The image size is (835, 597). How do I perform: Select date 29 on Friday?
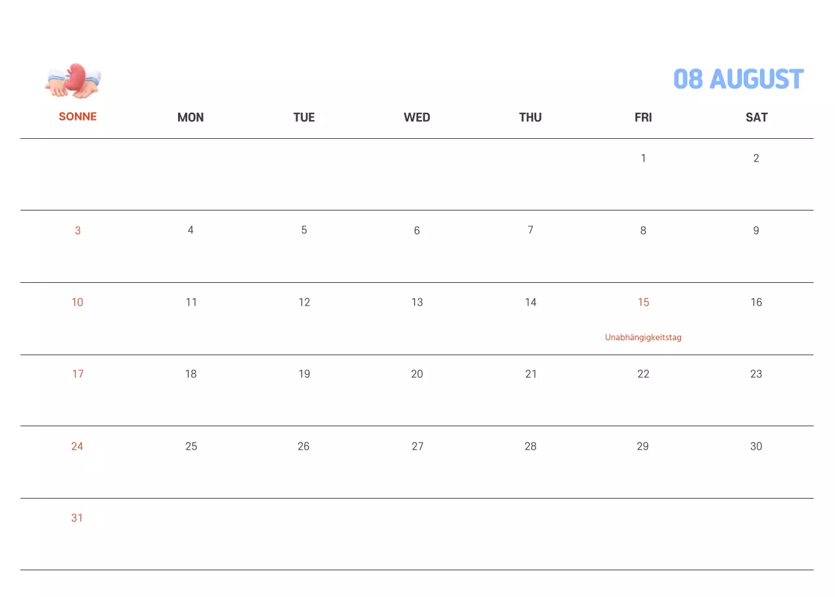tap(643, 446)
